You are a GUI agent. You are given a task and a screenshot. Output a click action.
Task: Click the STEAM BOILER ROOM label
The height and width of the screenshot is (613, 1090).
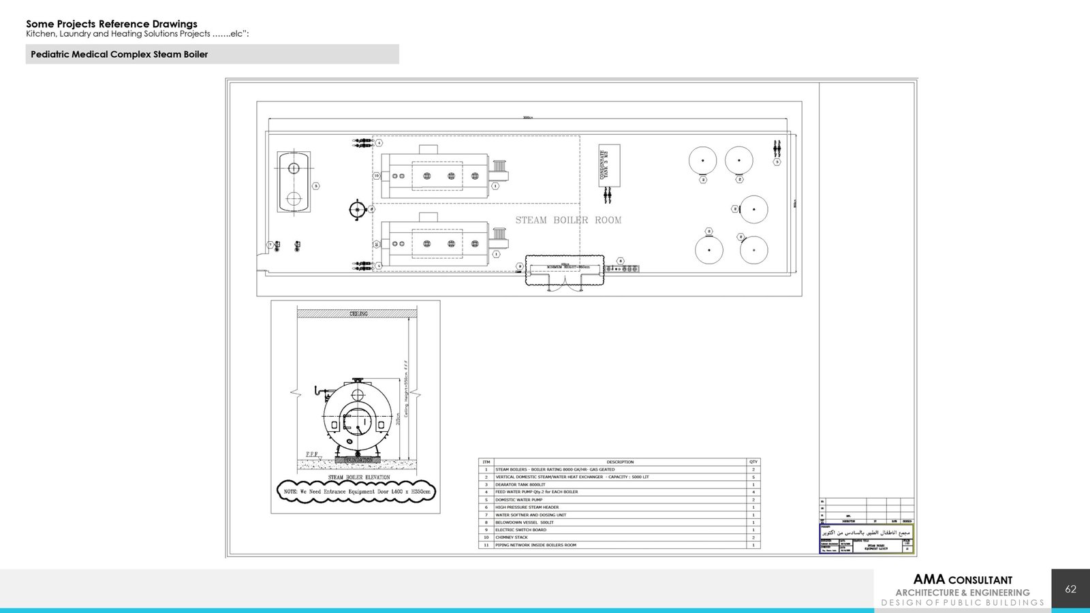568,220
